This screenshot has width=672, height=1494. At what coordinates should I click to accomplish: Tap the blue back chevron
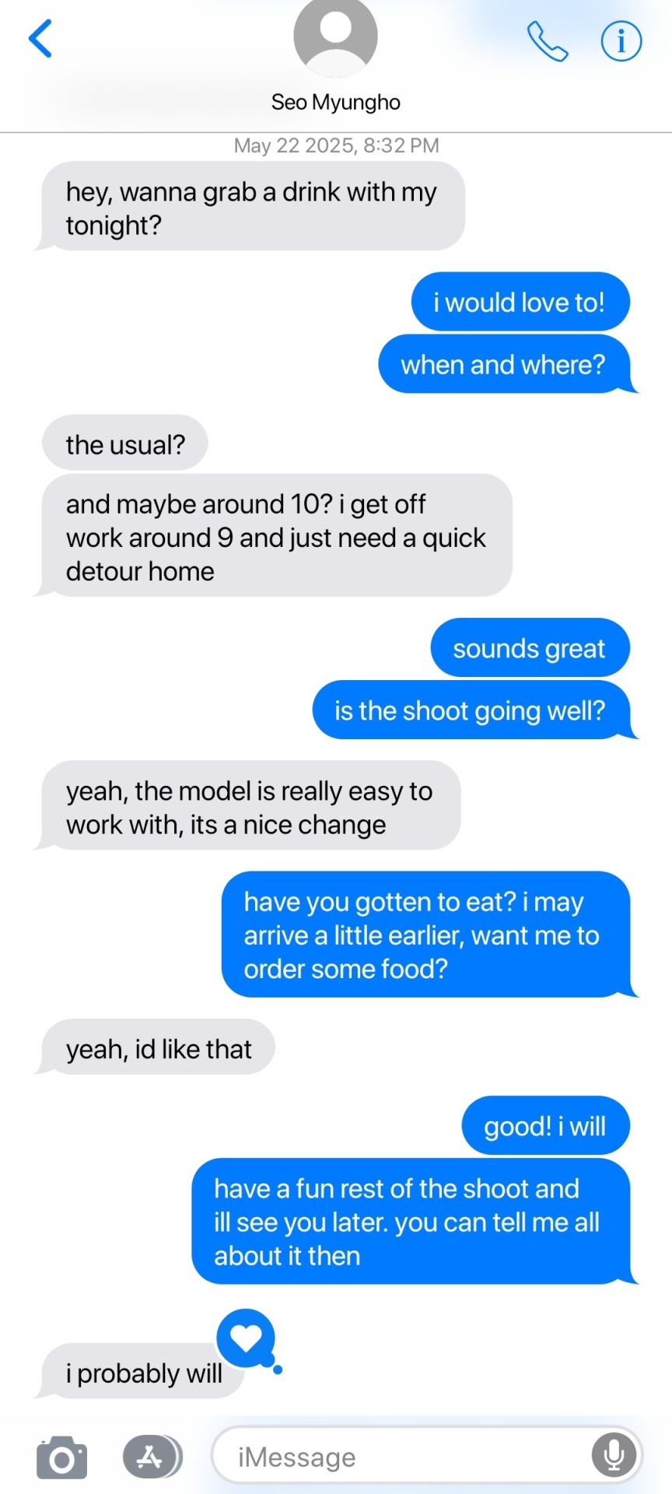coord(40,39)
